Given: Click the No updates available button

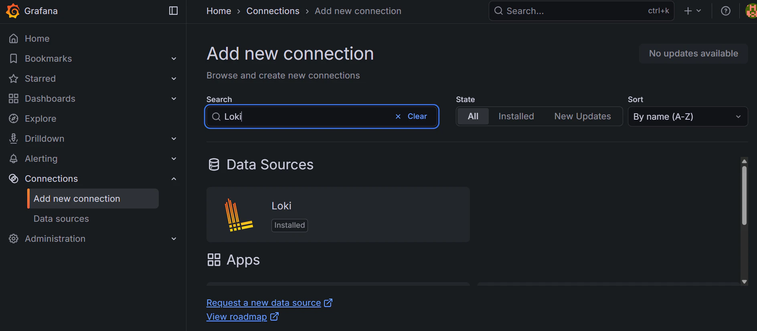Looking at the screenshot, I should 693,54.
